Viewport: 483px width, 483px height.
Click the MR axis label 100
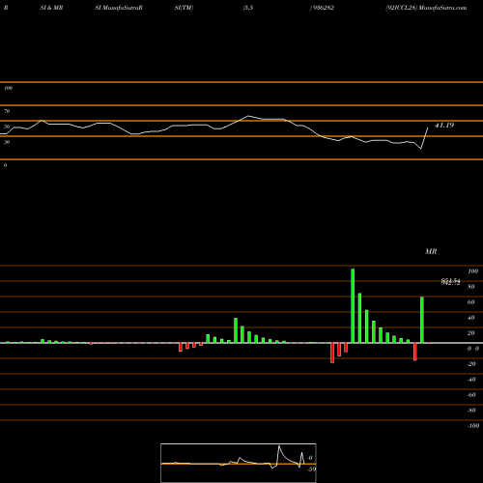point(472,271)
